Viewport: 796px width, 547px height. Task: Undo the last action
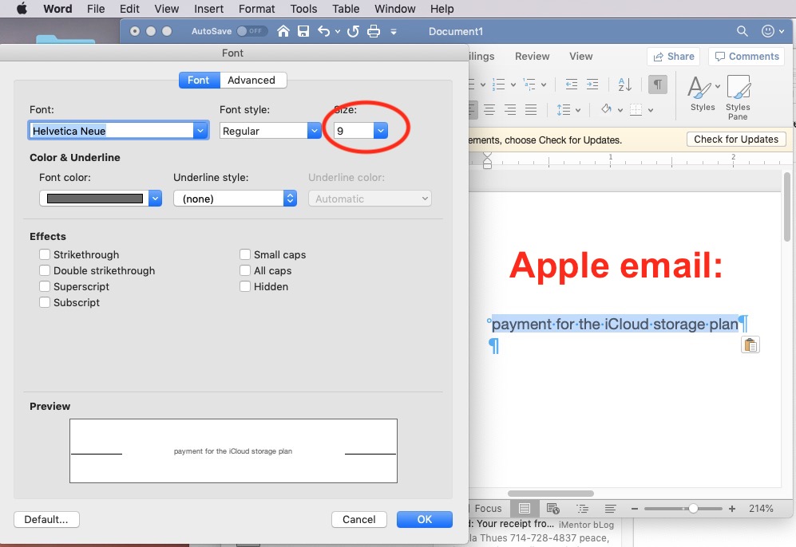click(x=323, y=31)
